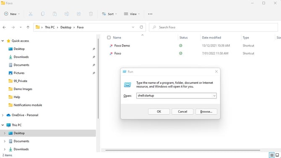Click Foxo Demo sync status icon
The width and height of the screenshot is (281, 158).
[x=181, y=46]
